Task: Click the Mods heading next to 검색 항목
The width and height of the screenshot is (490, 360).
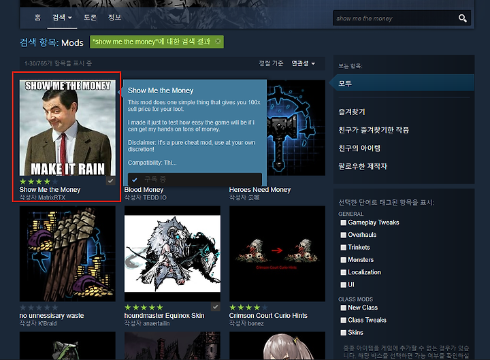Action: [x=72, y=43]
